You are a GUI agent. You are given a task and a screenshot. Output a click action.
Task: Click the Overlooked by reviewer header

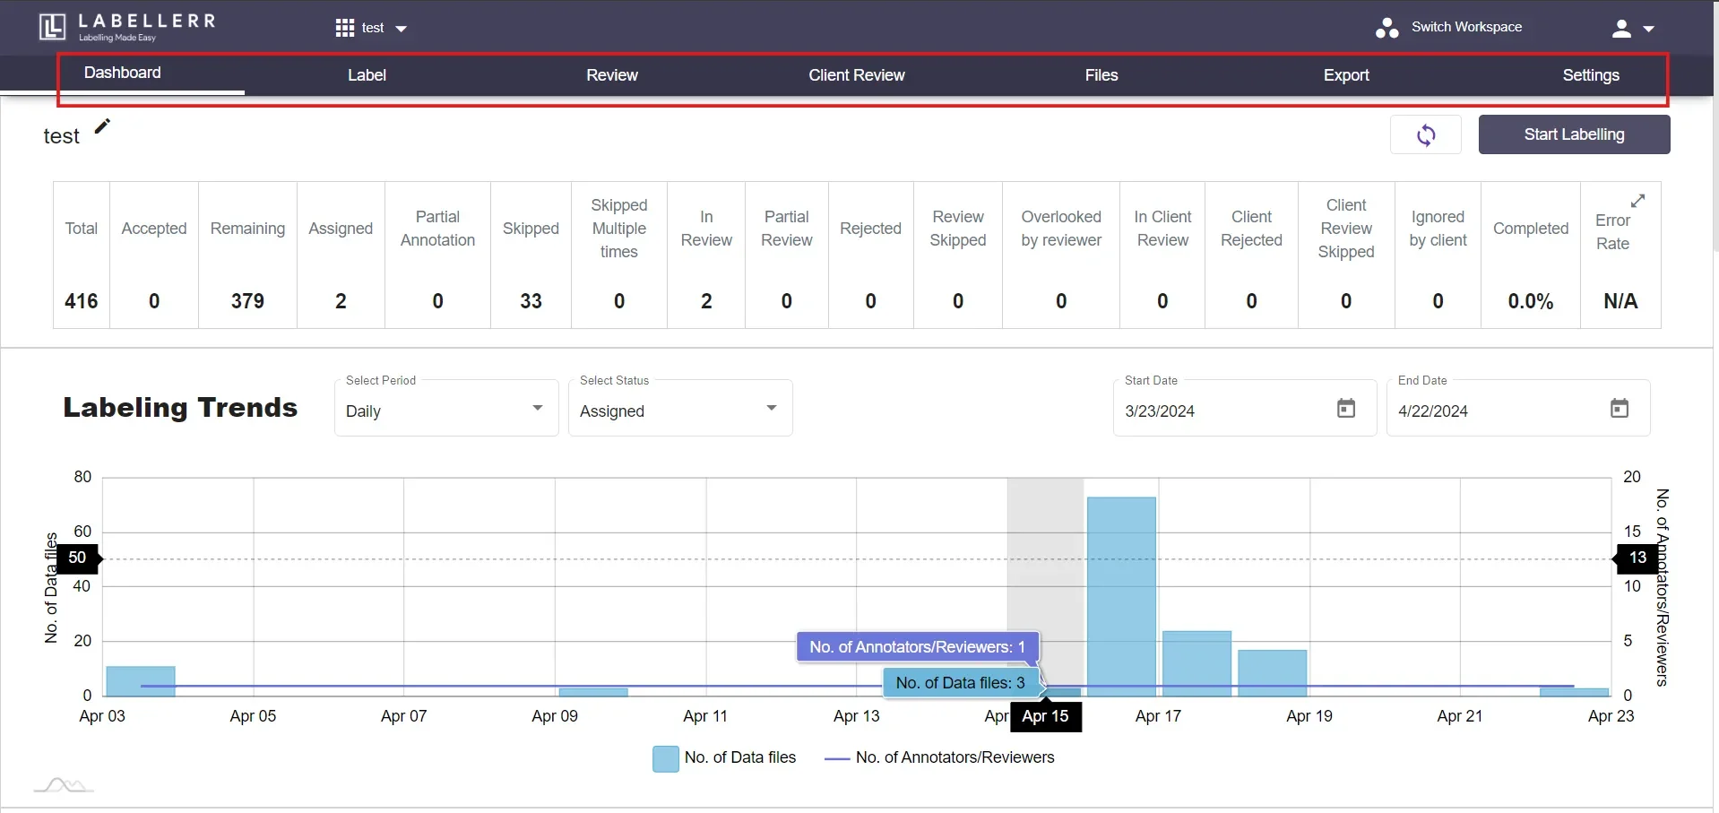[x=1061, y=229]
